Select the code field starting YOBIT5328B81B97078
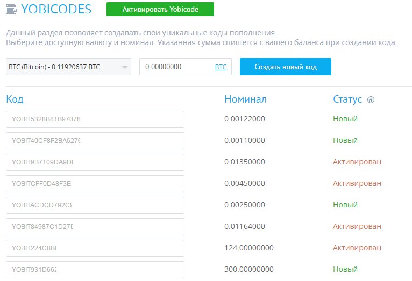 (x=95, y=119)
